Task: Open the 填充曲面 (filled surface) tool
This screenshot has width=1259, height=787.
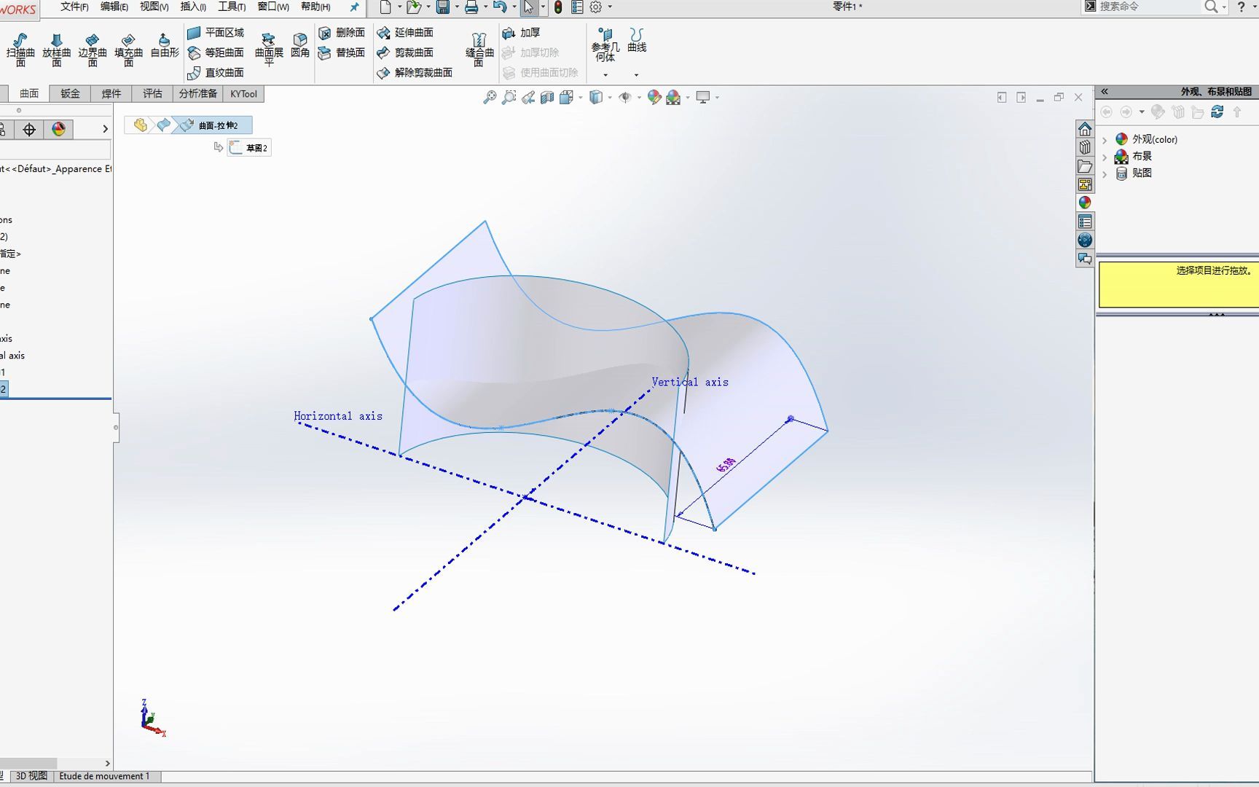Action: (128, 47)
